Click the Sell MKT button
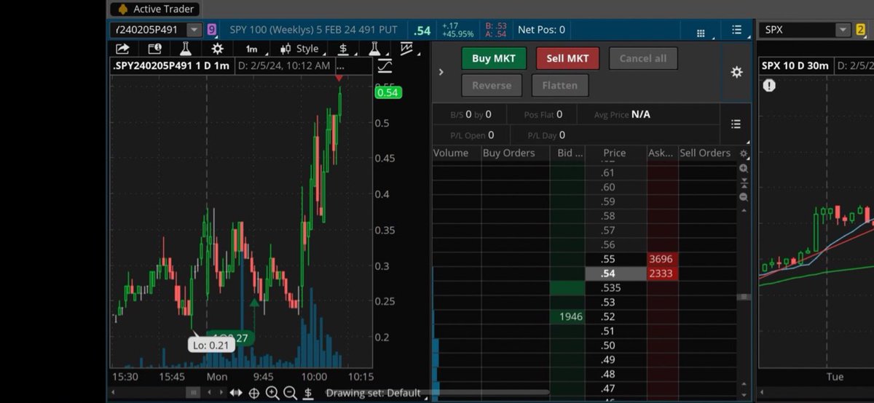Image resolution: width=874 pixels, height=403 pixels. (x=567, y=58)
